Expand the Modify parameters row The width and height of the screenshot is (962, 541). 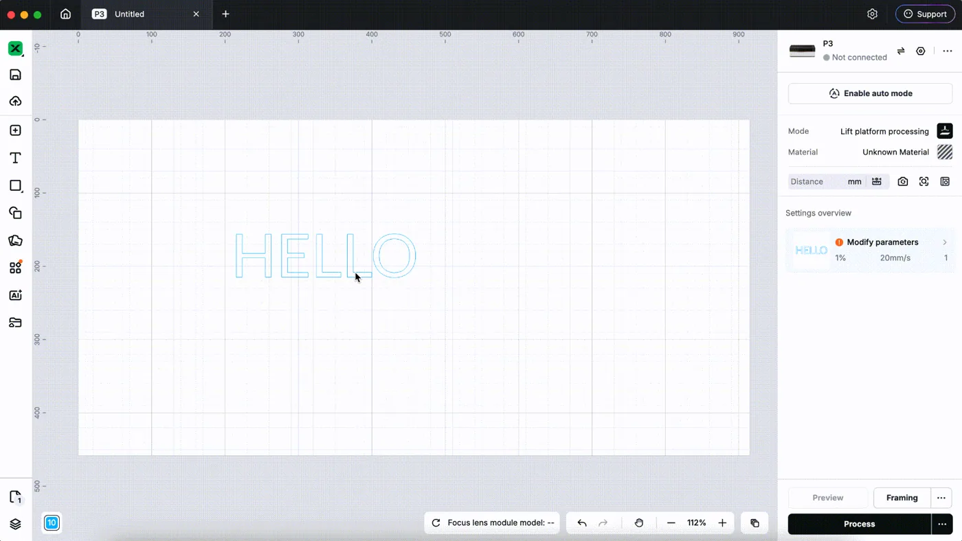tap(945, 242)
